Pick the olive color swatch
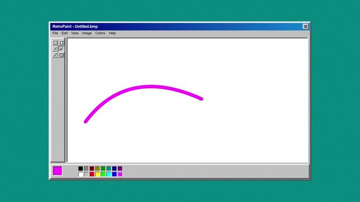Image resolution: width=360 pixels, height=202 pixels. coord(97,168)
